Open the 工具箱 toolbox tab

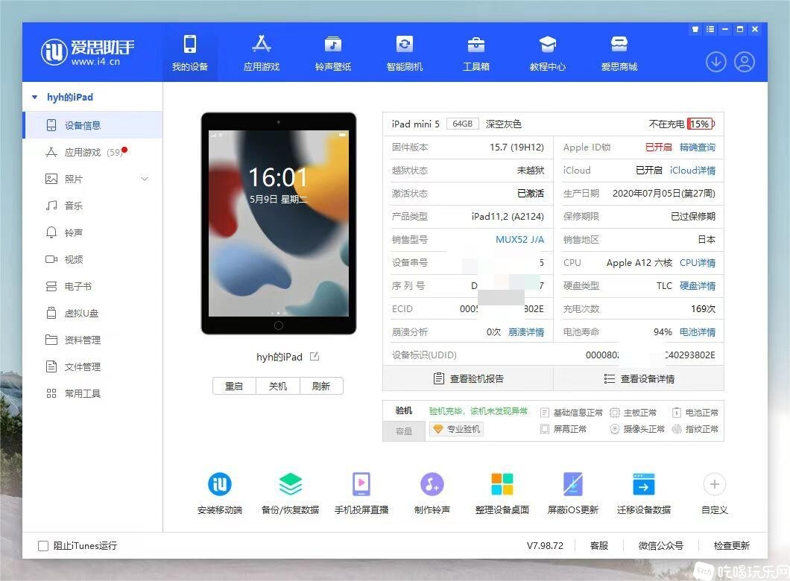476,52
